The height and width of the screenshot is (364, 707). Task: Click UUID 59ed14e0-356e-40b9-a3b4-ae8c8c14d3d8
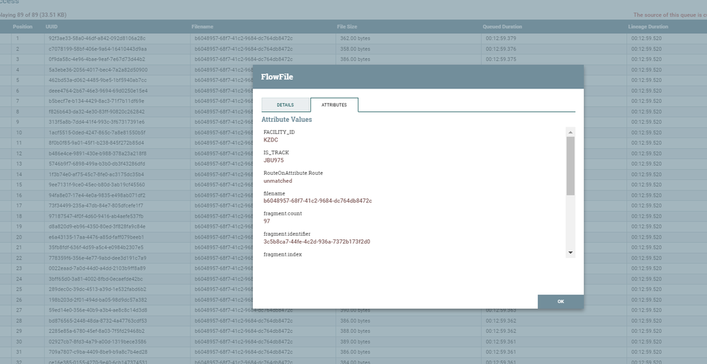[x=98, y=310]
